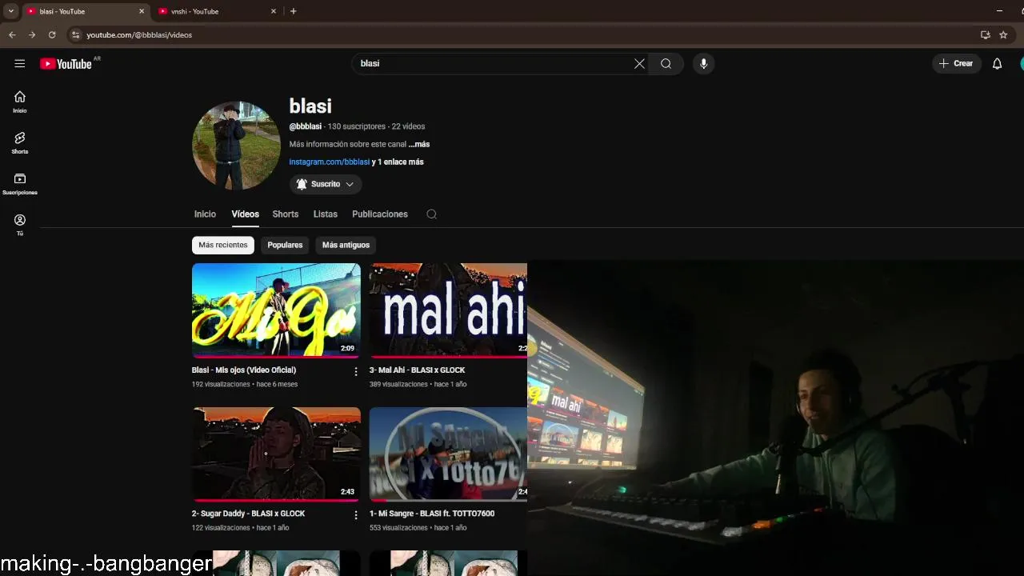Click the Sugar Daddy video thumbnail
The image size is (1024, 576).
[x=276, y=454]
